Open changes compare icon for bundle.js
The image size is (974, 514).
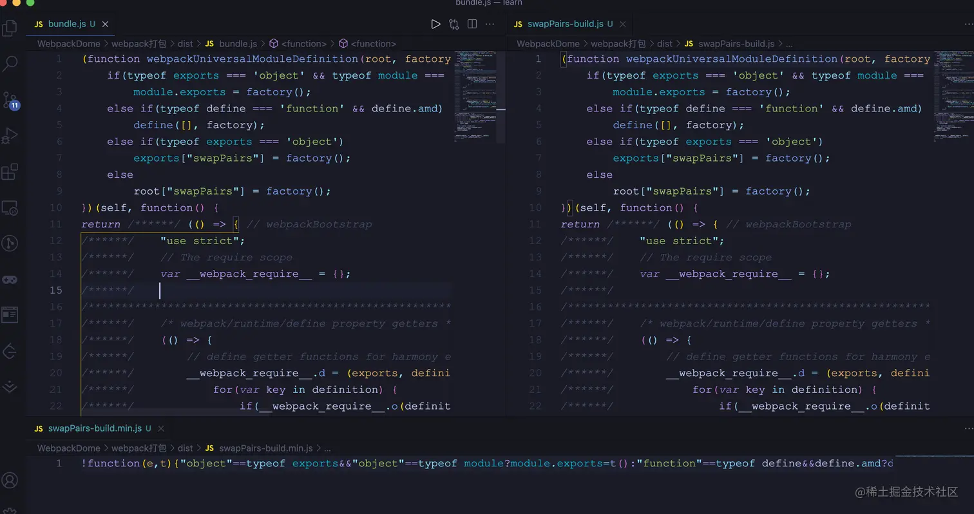click(454, 24)
